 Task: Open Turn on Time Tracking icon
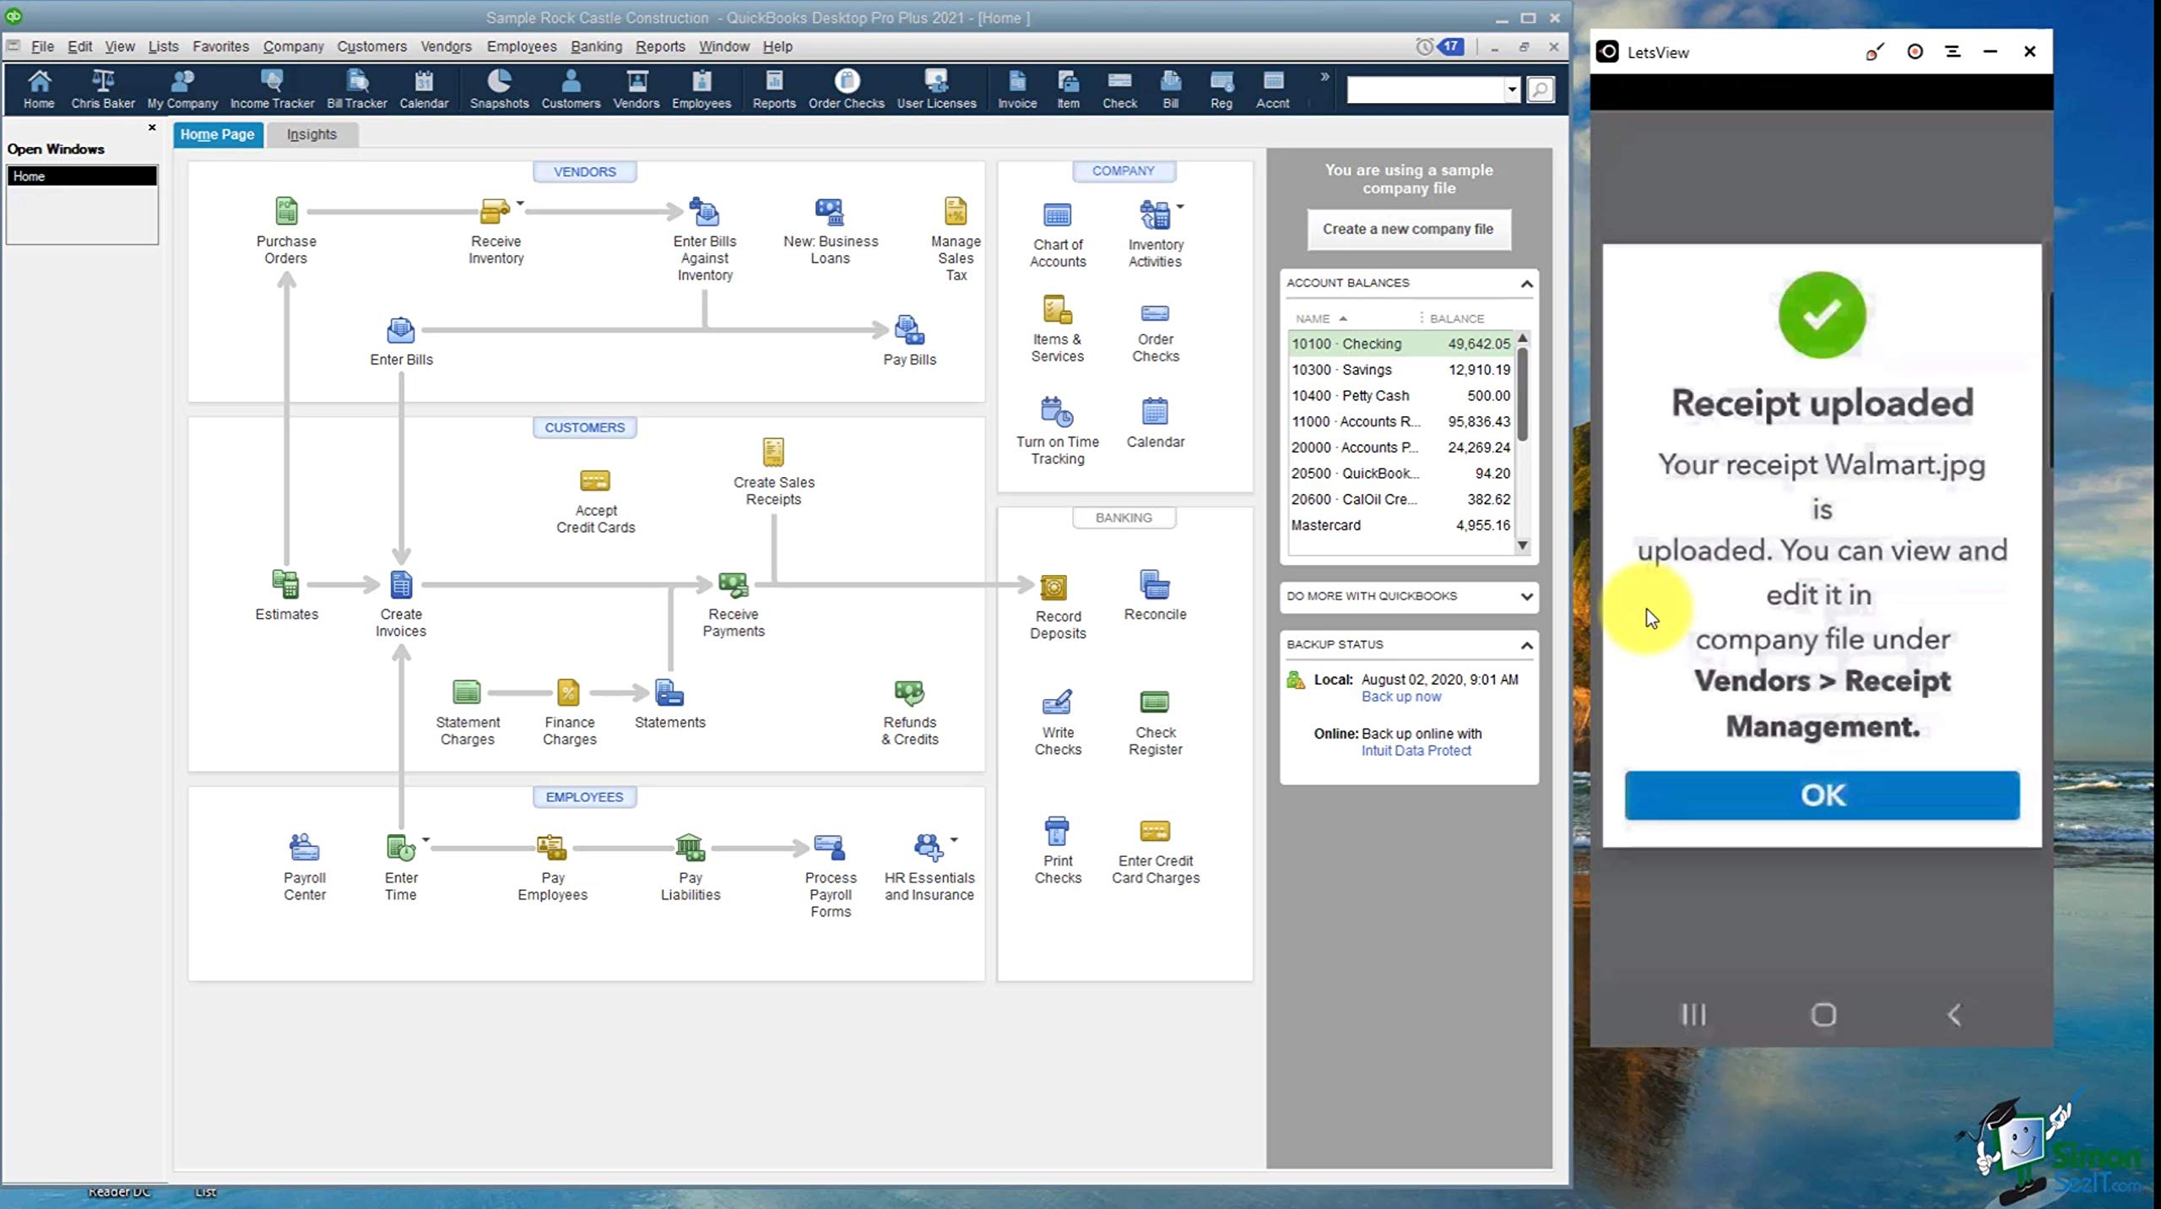pos(1057,412)
